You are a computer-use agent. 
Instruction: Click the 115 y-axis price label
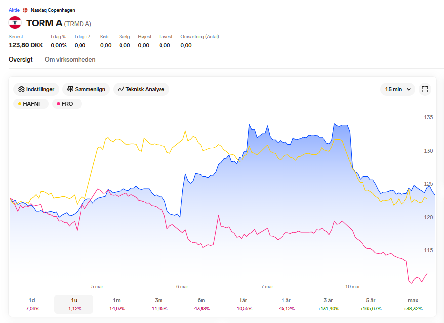click(428, 250)
